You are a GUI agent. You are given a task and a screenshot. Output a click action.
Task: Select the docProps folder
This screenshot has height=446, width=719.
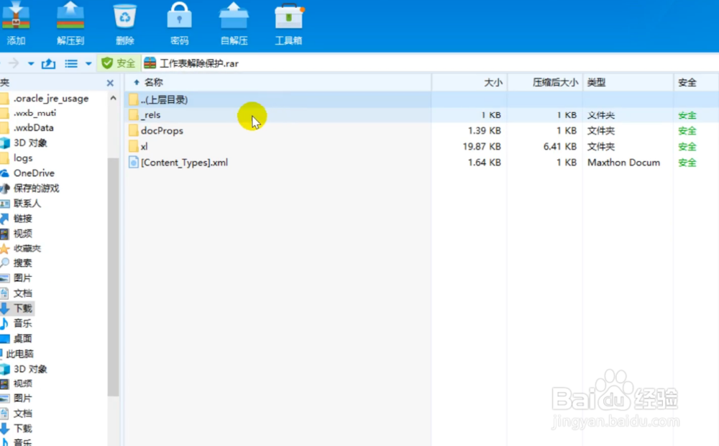tap(421, 131)
